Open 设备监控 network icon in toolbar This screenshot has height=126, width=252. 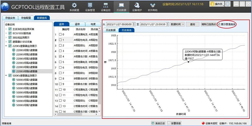tap(105, 5)
